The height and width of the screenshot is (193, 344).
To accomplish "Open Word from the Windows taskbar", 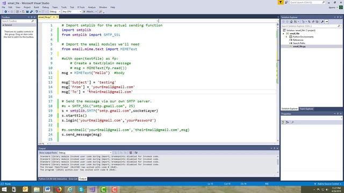I will coord(47,189).
